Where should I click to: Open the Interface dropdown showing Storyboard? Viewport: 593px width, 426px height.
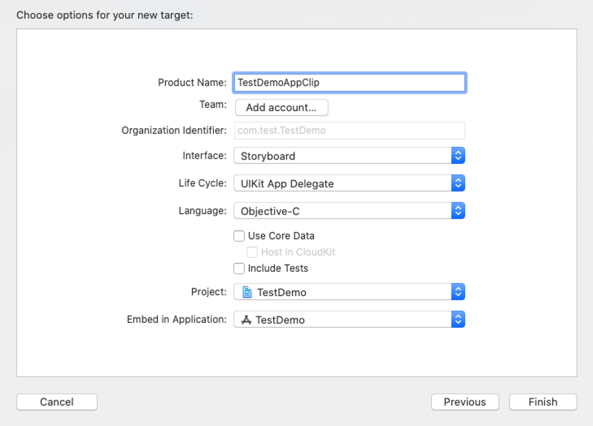342,156
